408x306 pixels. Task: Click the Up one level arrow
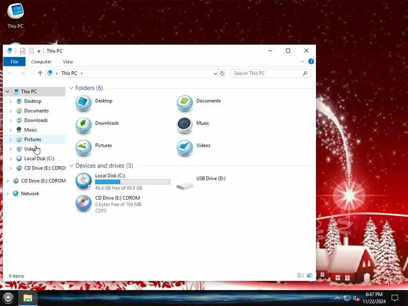[40, 73]
